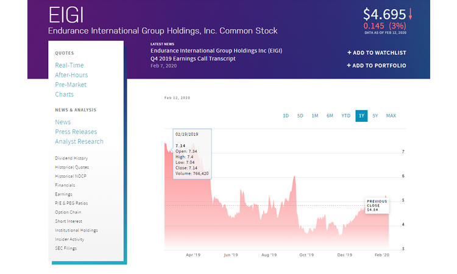Click the Volume: 766,420 tooltip line
Viewport: 457px width, 274px height.
192,174
